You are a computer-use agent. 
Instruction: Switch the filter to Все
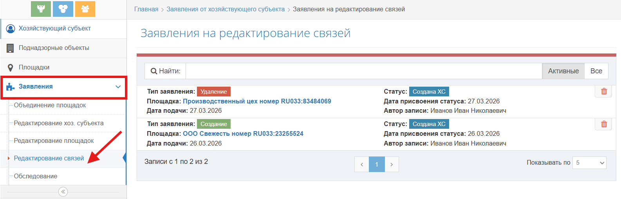tap(596, 71)
